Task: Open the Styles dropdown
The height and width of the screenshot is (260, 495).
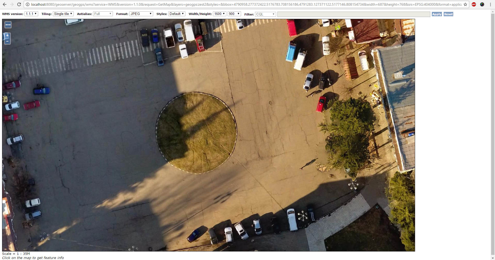Action: [177, 14]
